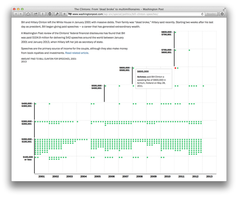Click the '$600,000 - $500,001' axis label
This screenshot has height=197, width=238.
(125, 69)
